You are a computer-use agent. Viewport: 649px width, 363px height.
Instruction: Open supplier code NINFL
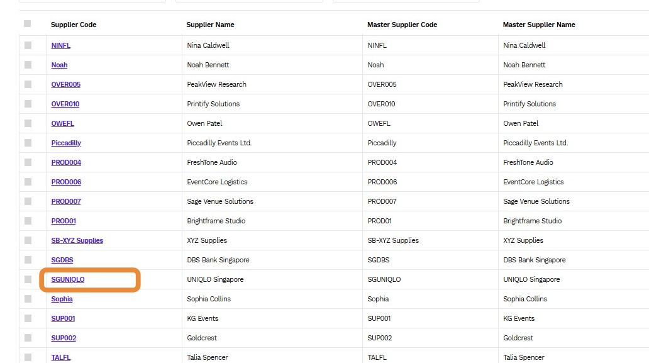[x=61, y=45]
